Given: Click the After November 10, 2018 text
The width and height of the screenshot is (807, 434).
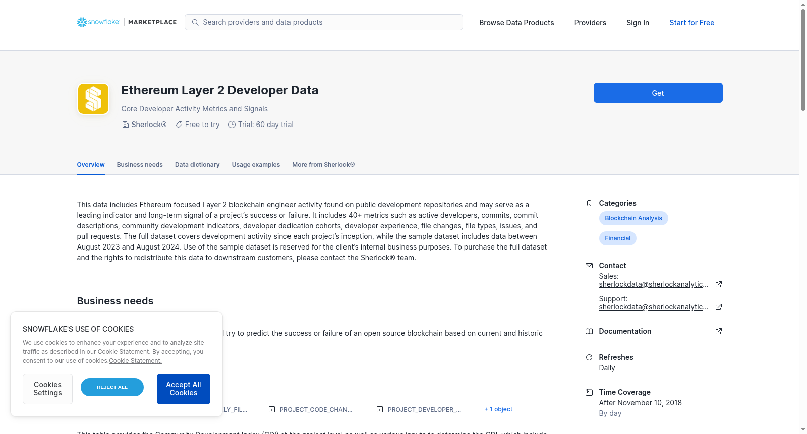Looking at the screenshot, I should tap(640, 403).
